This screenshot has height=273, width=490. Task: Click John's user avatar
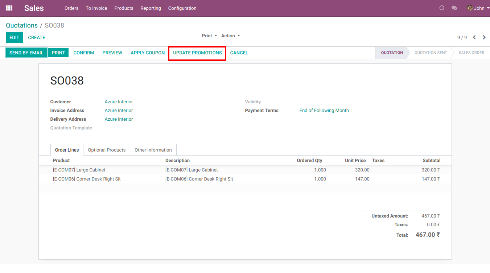470,8
